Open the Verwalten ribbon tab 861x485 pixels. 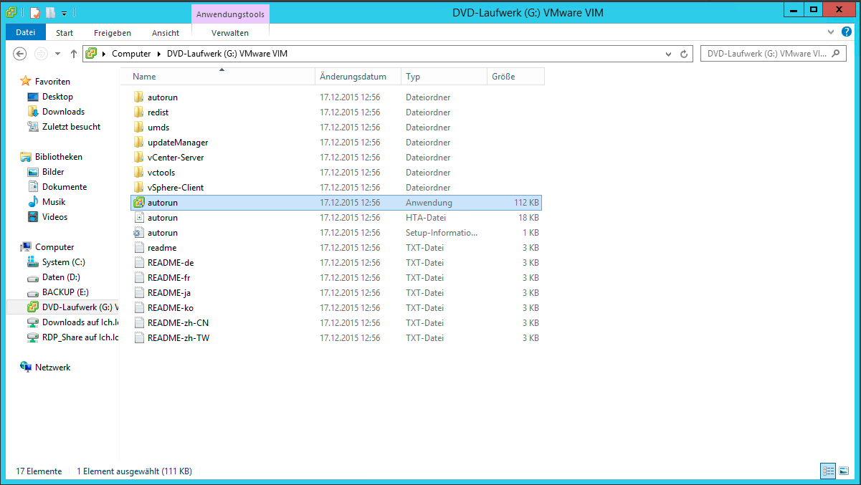click(x=230, y=33)
